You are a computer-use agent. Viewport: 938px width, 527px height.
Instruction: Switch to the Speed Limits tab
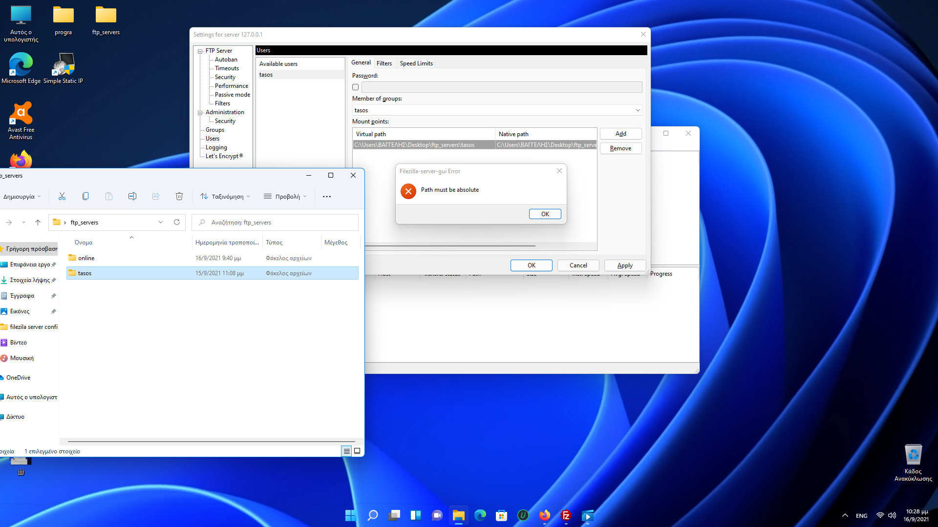click(416, 63)
